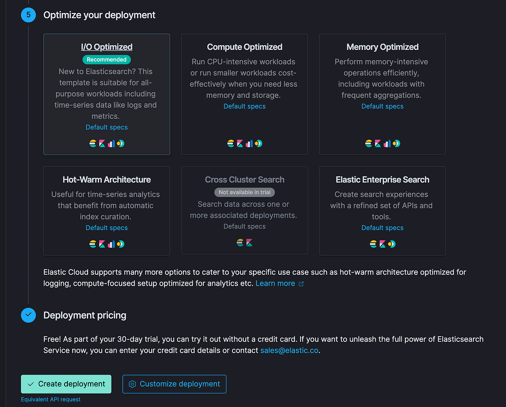Viewport: 506px width, 407px height.
Task: Select the I/O Optimized template title
Action: click(107, 47)
